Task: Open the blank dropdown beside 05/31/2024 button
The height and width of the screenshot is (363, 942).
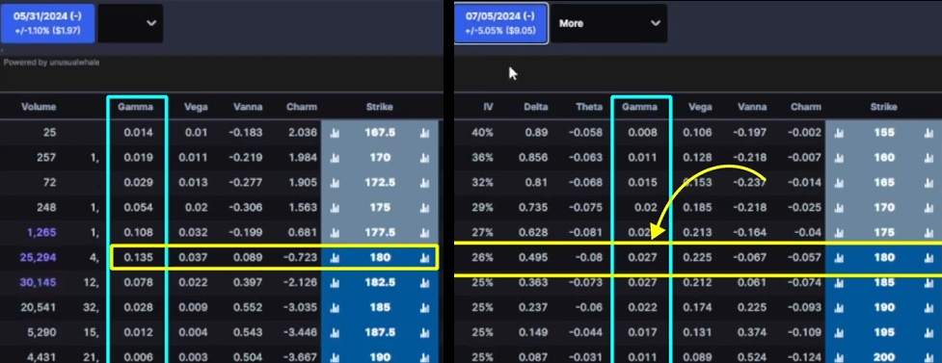Action: [x=130, y=23]
